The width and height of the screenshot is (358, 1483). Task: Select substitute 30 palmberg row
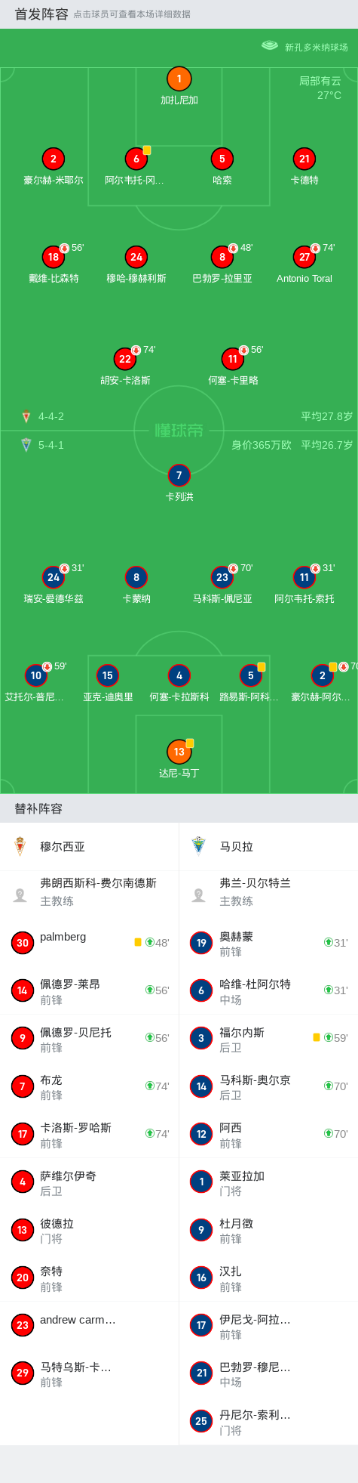pyautogui.click(x=89, y=942)
